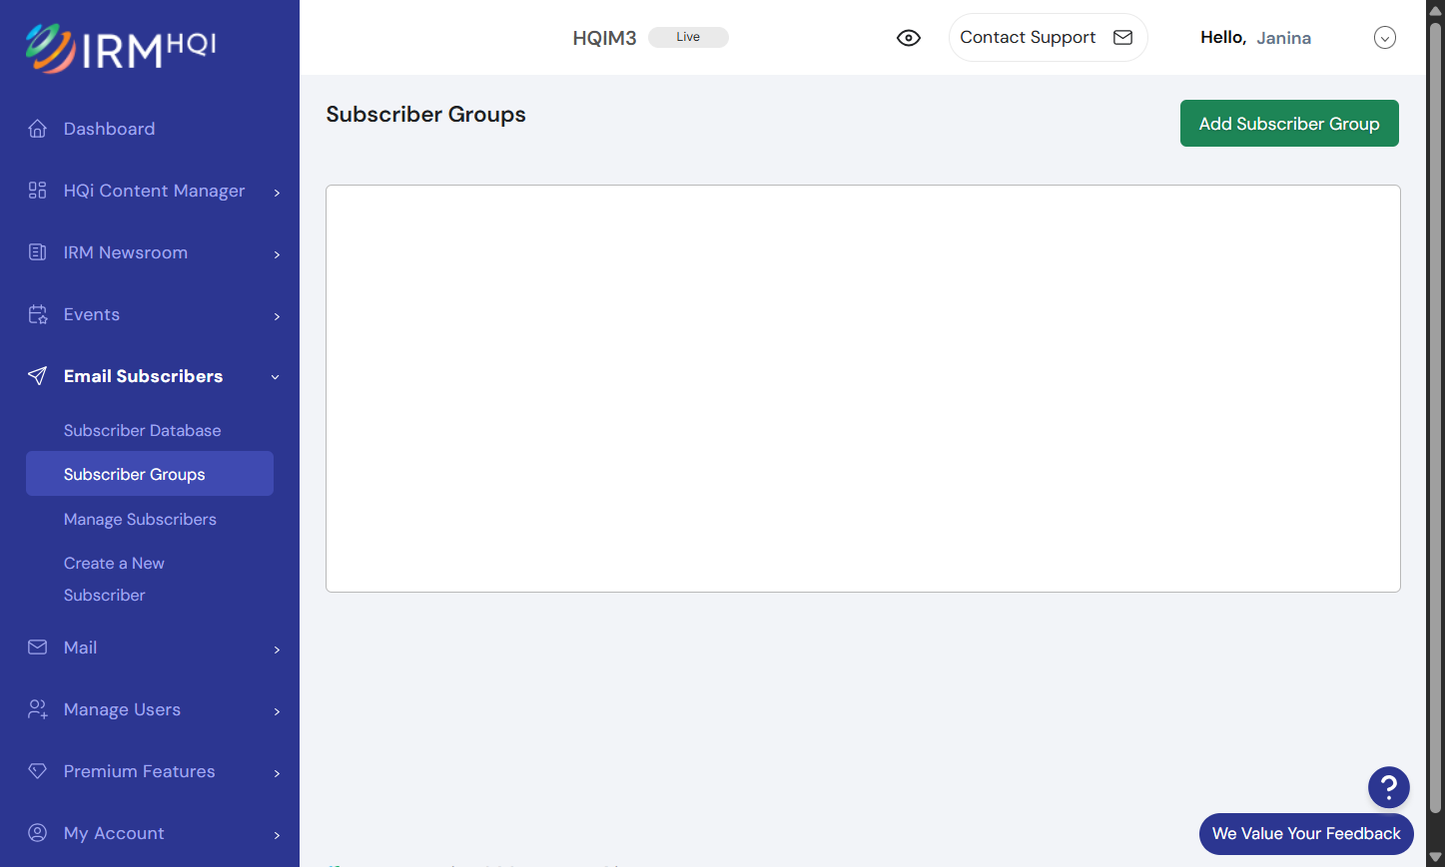
Task: Open the user menu chevron beside Janina
Action: tap(1385, 38)
